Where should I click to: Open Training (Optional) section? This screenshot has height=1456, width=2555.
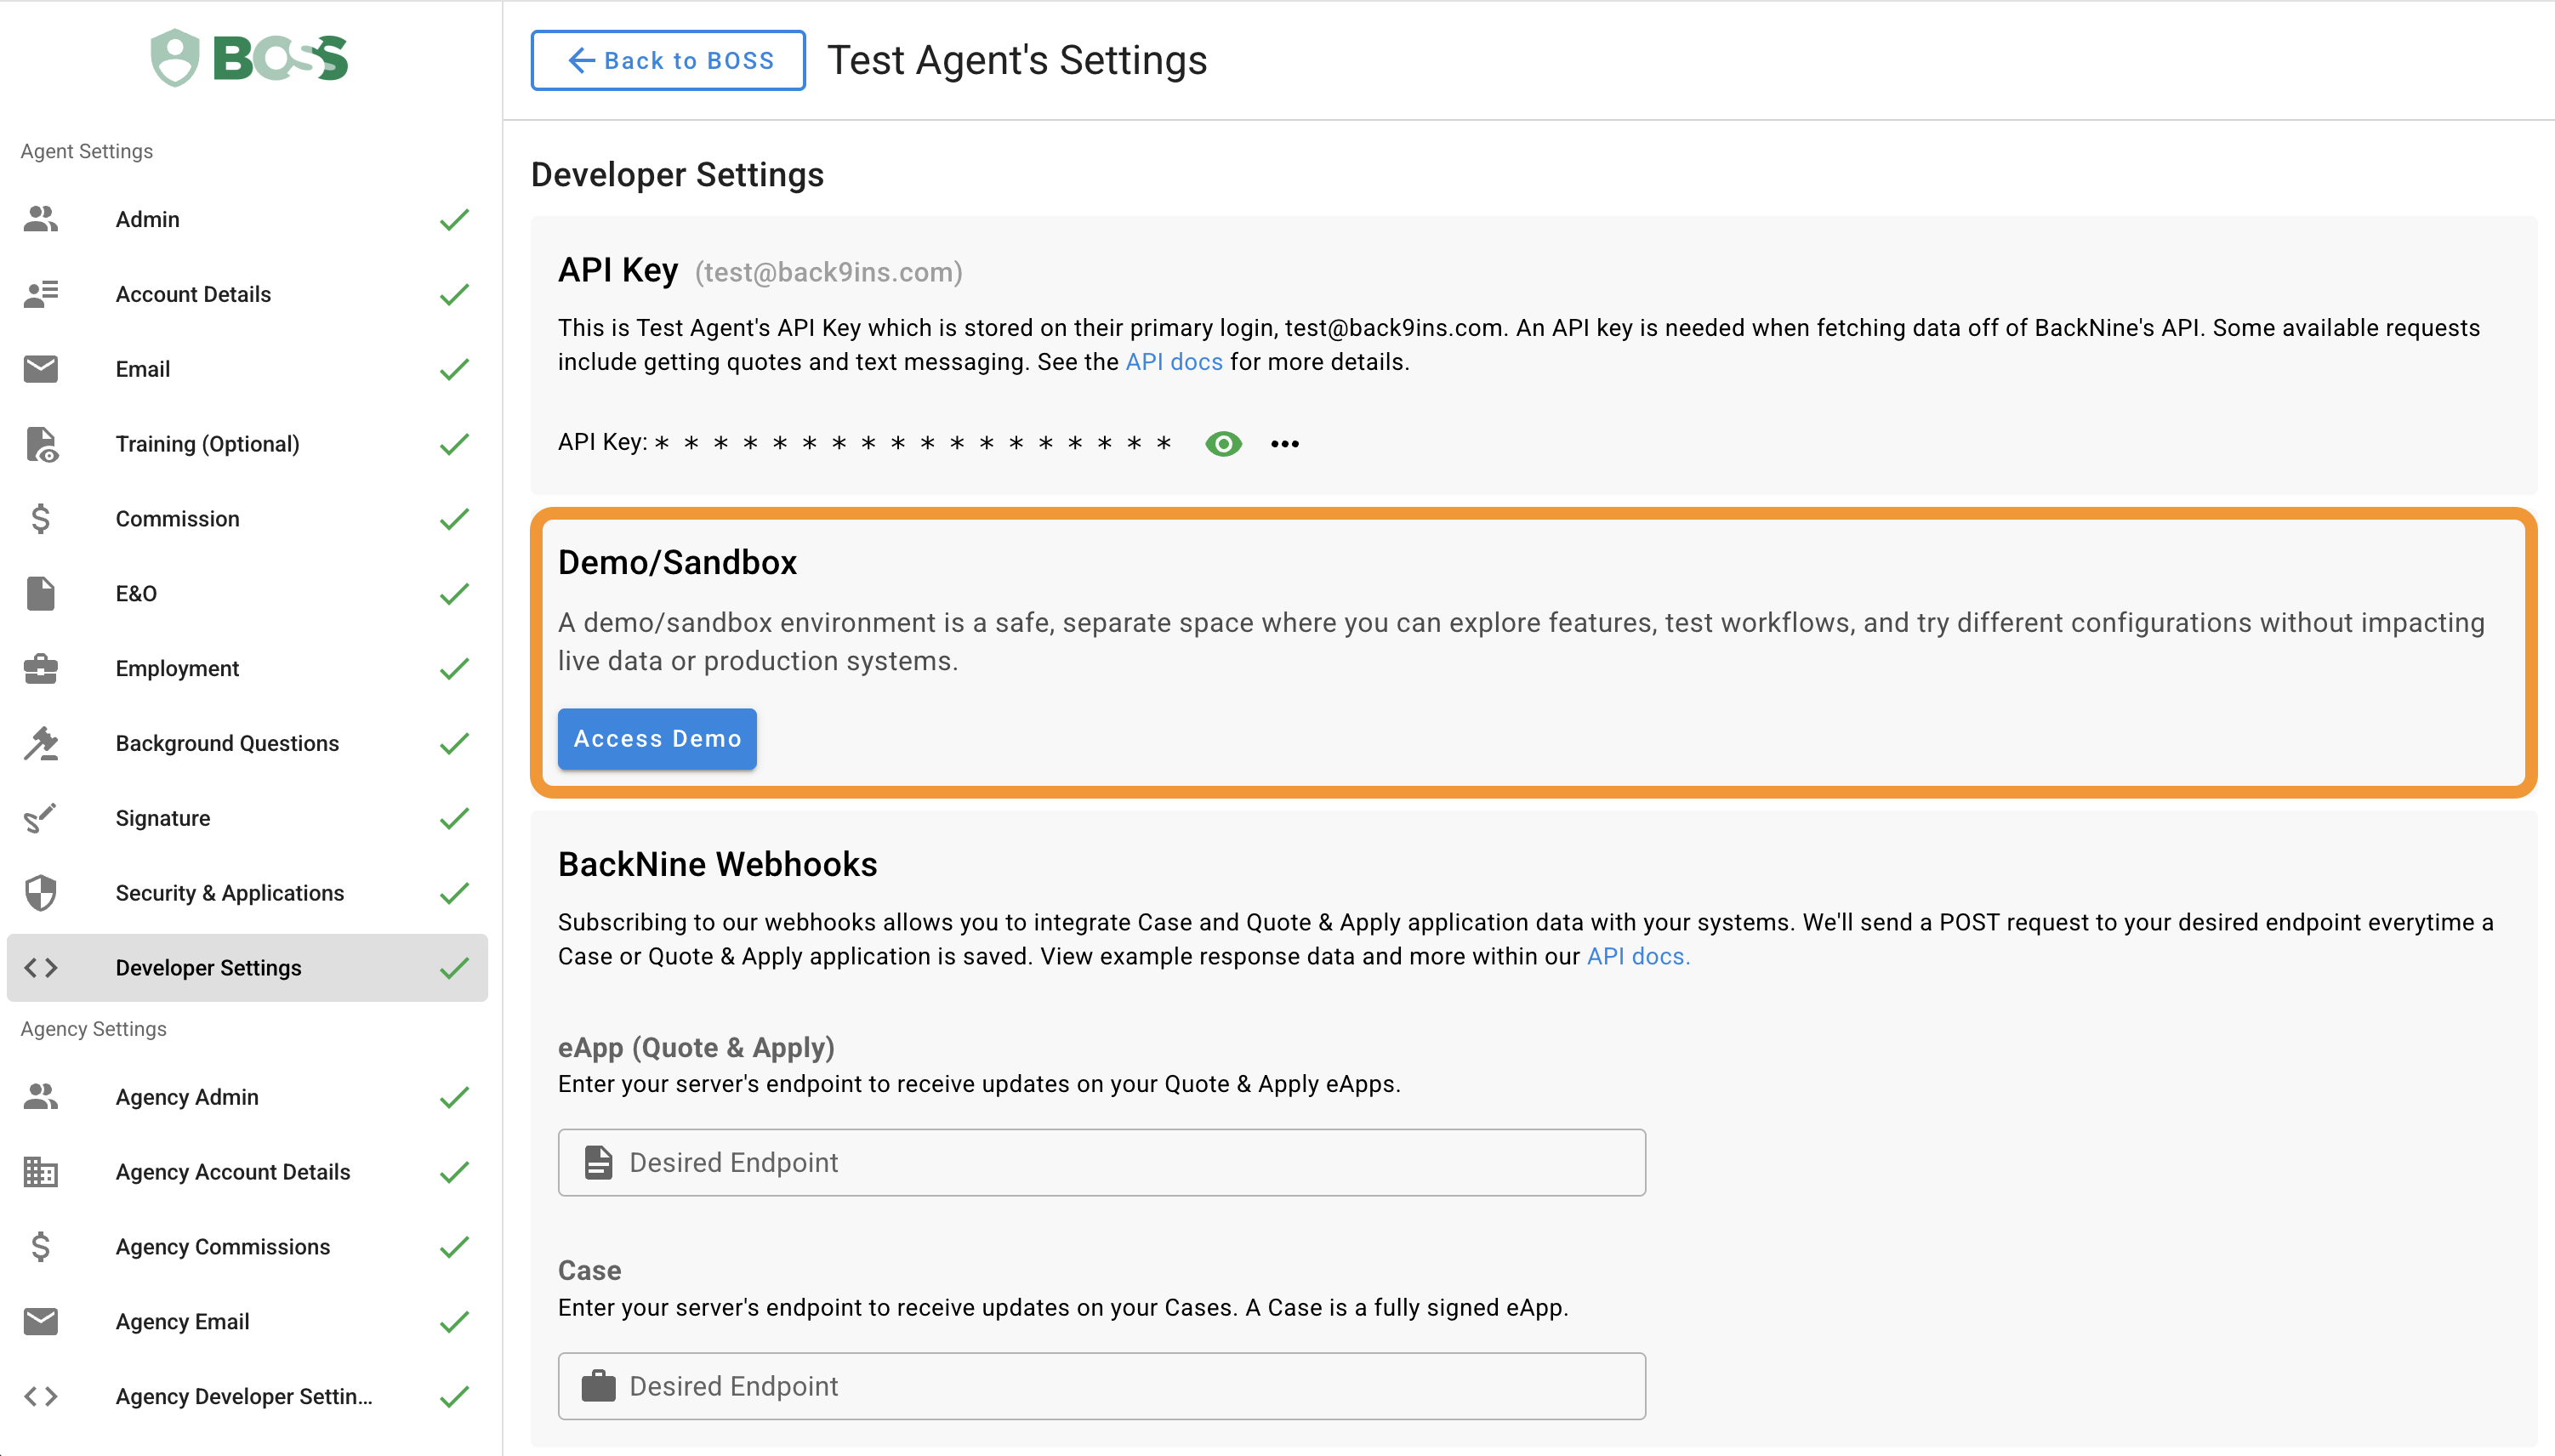click(247, 444)
